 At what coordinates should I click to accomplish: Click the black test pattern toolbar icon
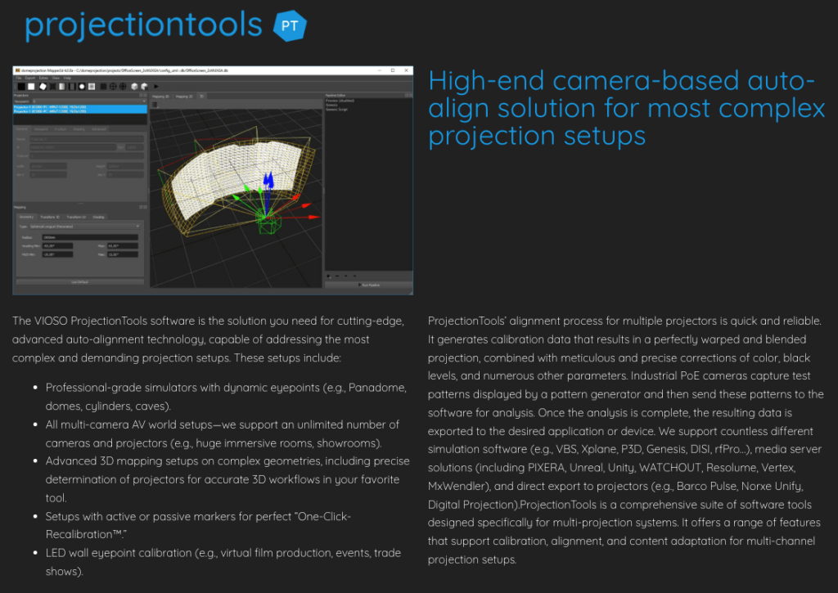point(20,86)
